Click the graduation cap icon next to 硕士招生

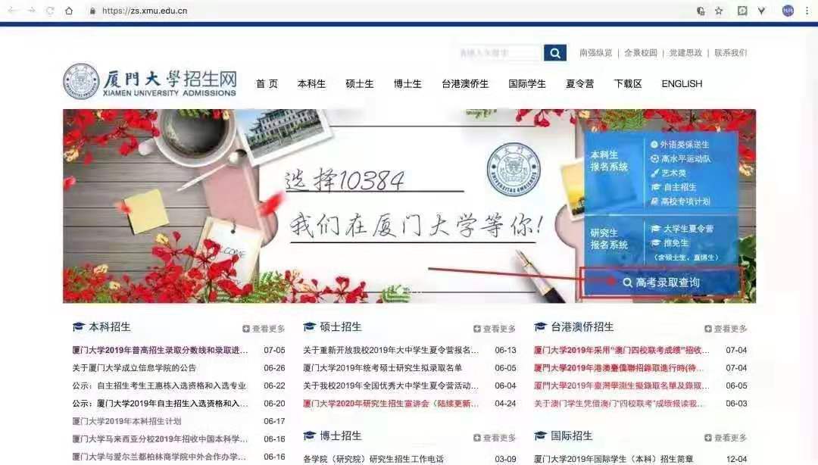(x=309, y=327)
